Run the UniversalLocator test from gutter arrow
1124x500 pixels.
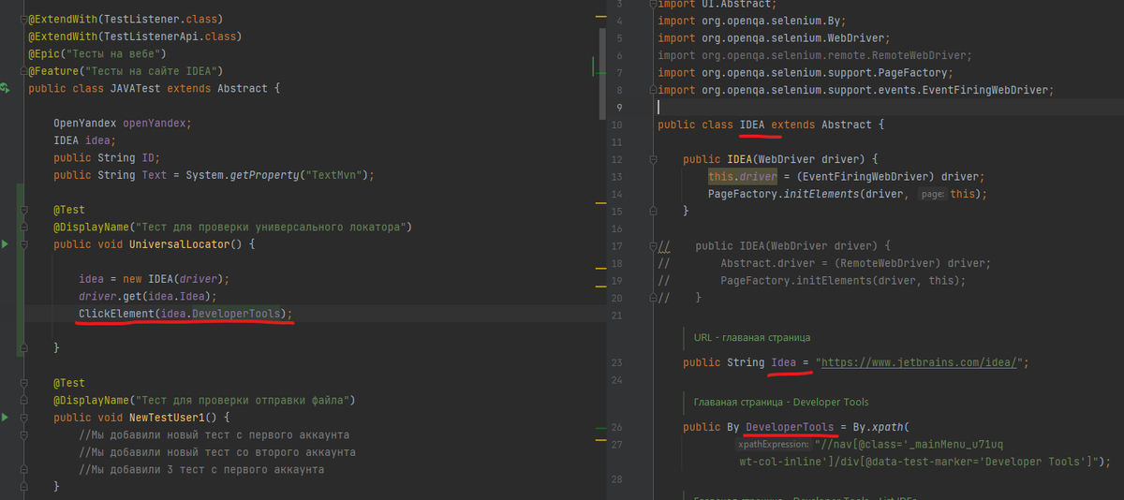point(5,244)
